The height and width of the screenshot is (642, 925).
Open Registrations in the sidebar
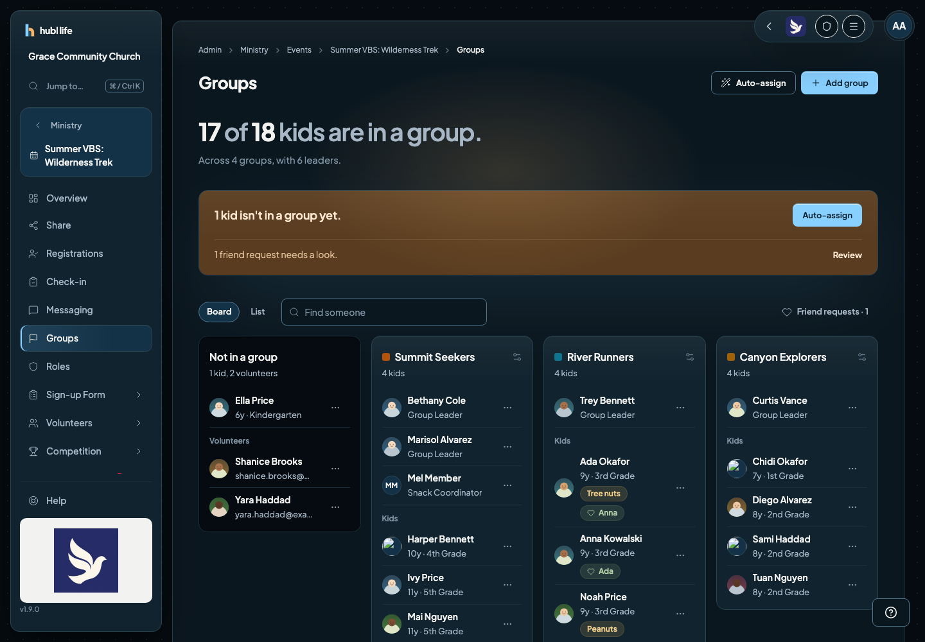[x=86, y=254]
